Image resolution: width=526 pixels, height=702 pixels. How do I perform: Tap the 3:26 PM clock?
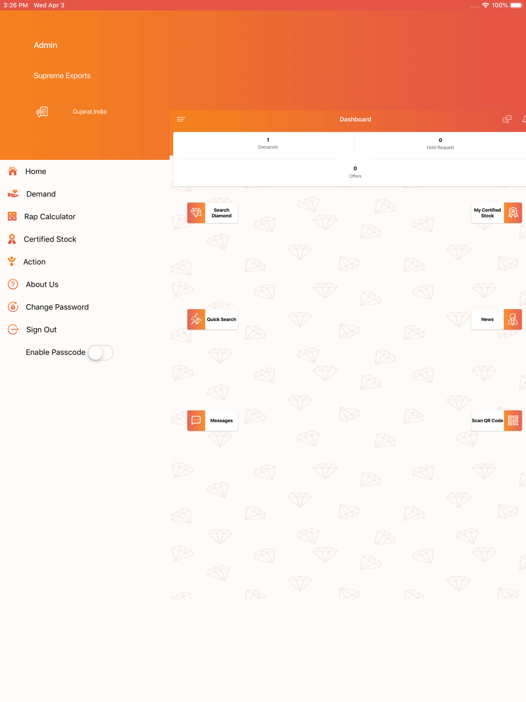(16, 5)
